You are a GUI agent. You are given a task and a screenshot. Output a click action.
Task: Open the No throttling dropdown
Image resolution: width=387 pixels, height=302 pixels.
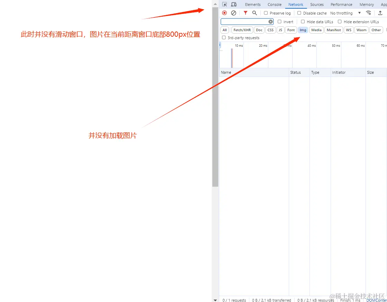pos(345,13)
